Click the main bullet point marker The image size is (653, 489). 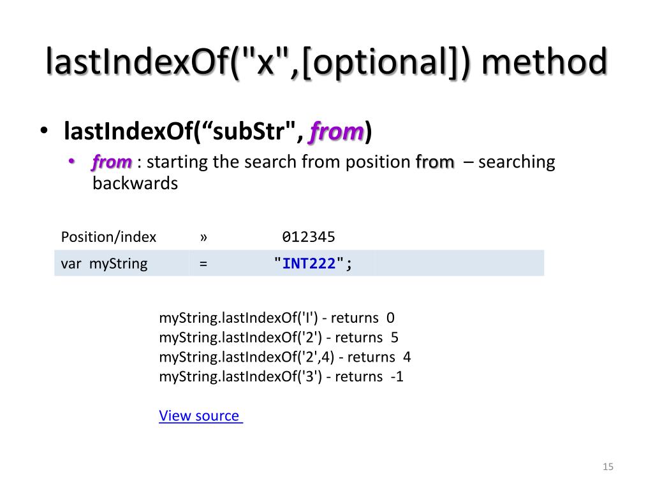point(44,131)
